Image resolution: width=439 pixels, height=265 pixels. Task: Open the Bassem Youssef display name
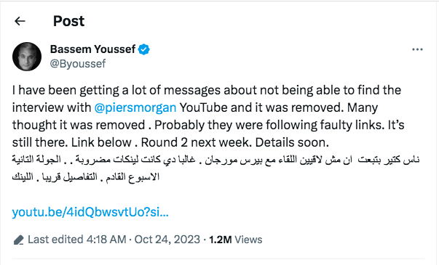[92, 49]
